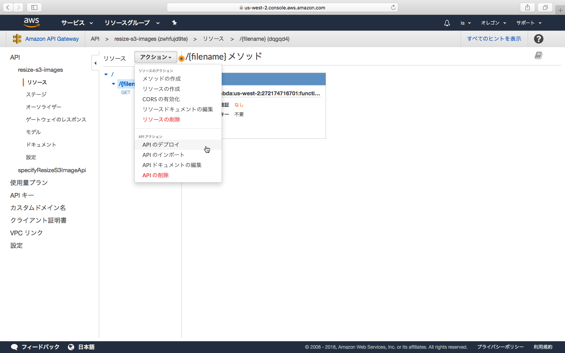Click API breadcrumb link
Image resolution: width=565 pixels, height=353 pixels.
point(95,39)
